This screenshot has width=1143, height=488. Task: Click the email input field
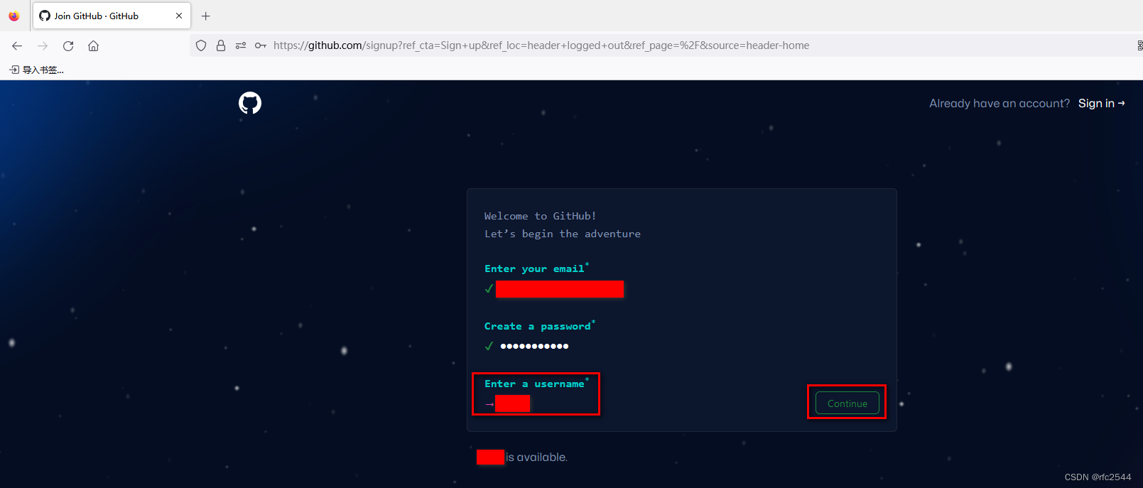pyautogui.click(x=560, y=289)
